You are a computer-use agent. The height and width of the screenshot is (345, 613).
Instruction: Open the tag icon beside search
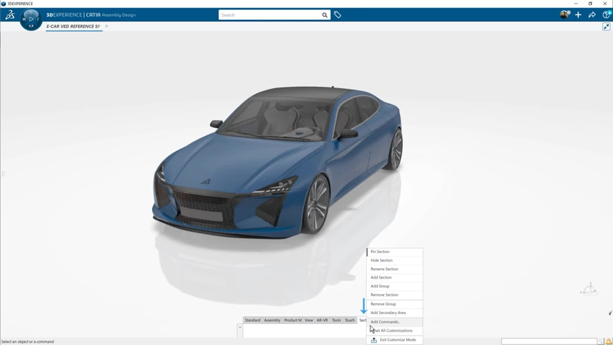pyautogui.click(x=337, y=15)
